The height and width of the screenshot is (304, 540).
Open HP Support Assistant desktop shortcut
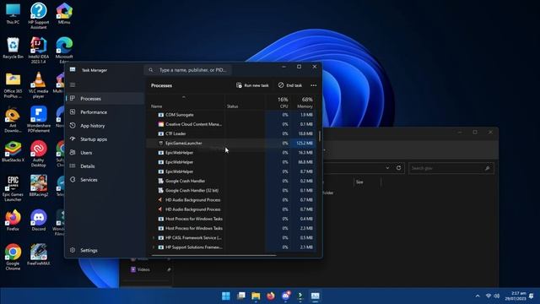pos(39,16)
